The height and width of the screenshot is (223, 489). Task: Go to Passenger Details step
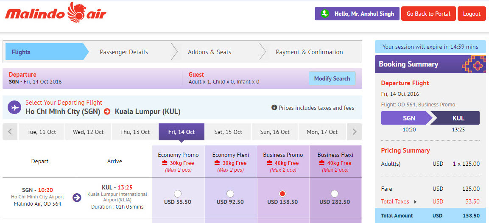click(124, 52)
